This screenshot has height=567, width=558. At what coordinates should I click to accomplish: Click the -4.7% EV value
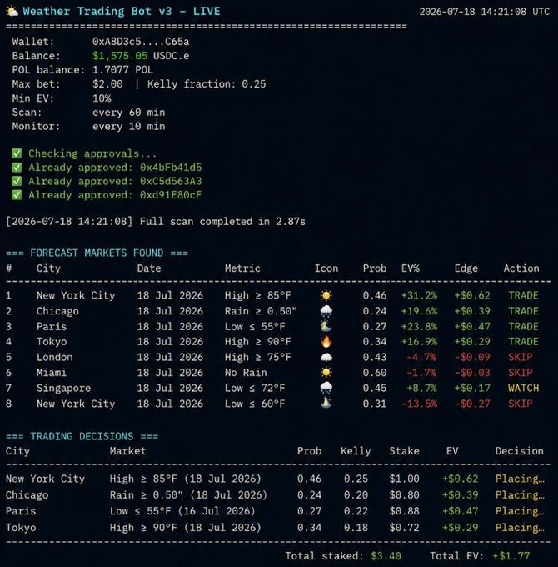point(421,357)
